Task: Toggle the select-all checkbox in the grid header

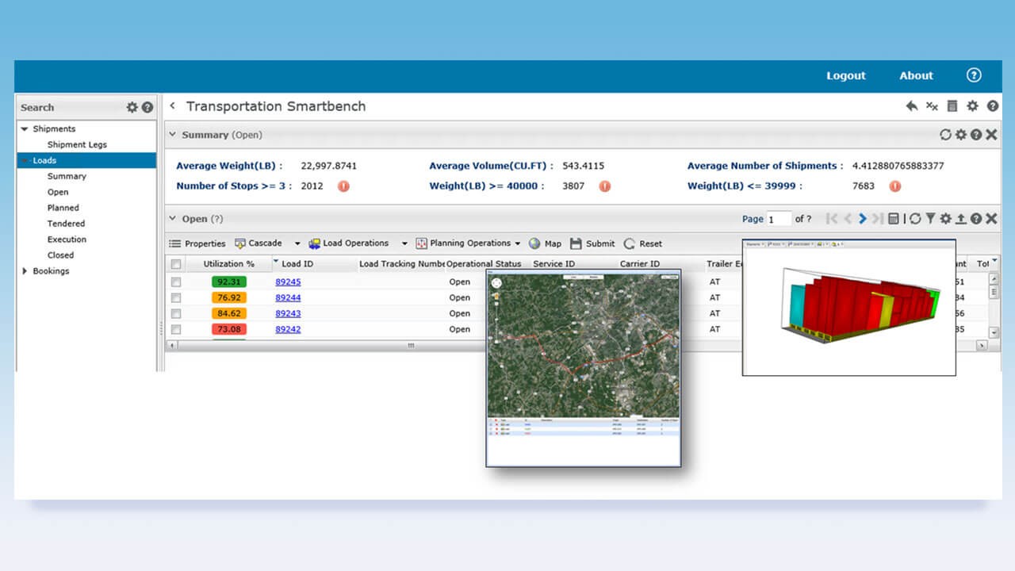Action: point(176,263)
